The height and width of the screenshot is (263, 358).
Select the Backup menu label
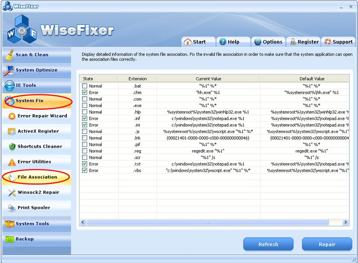25,239
